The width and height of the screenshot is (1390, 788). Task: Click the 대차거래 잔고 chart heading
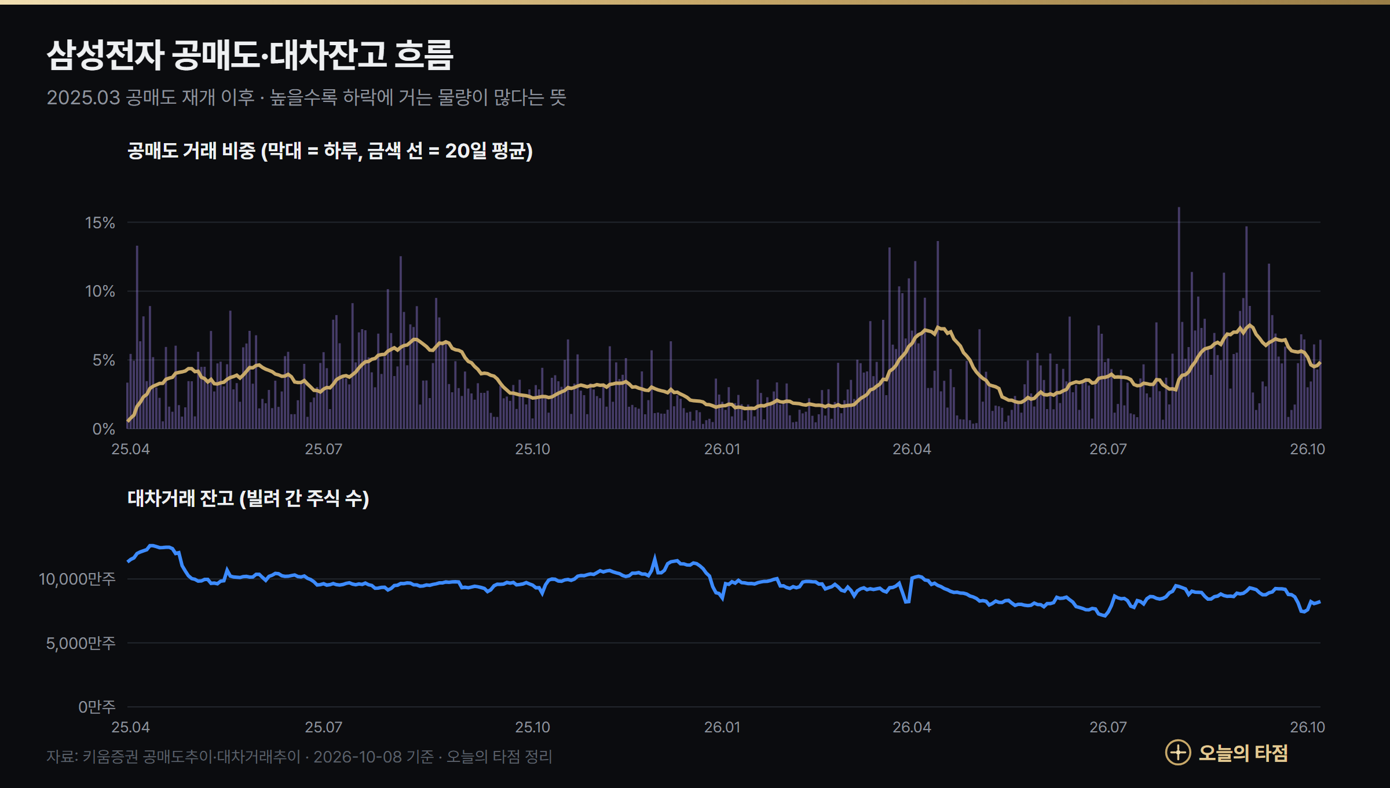248,498
